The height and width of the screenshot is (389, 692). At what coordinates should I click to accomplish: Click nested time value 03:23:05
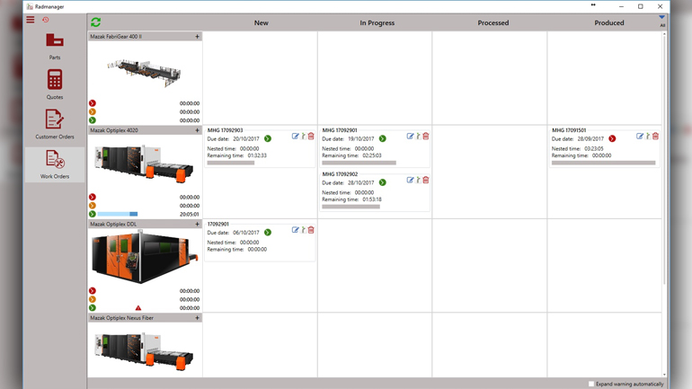[593, 148]
